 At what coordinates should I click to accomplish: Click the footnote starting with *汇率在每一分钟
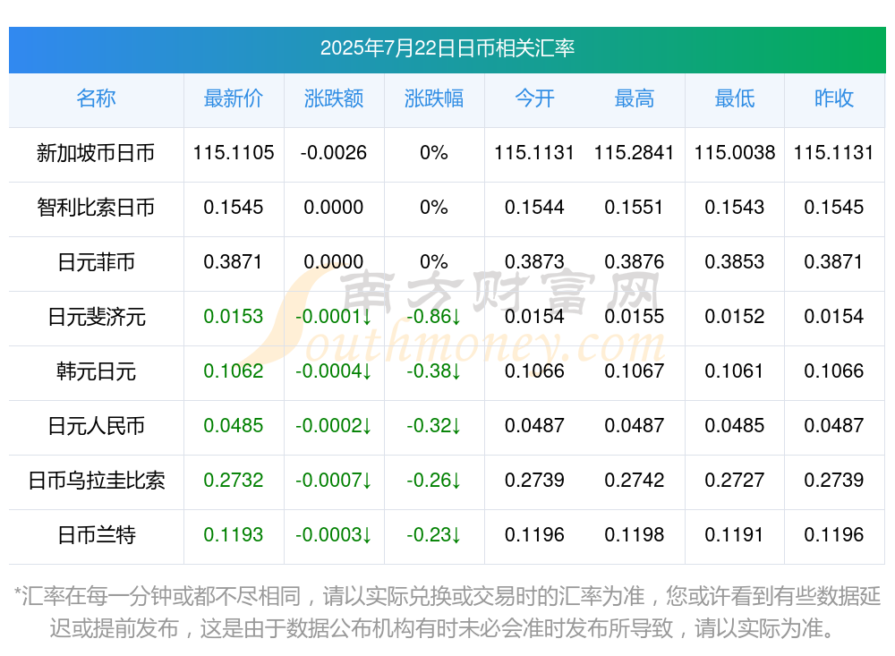[x=447, y=612]
